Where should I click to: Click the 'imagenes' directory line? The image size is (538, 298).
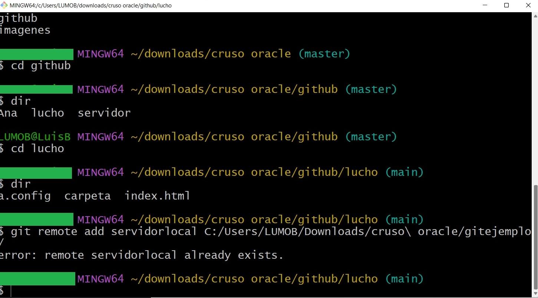pos(25,30)
